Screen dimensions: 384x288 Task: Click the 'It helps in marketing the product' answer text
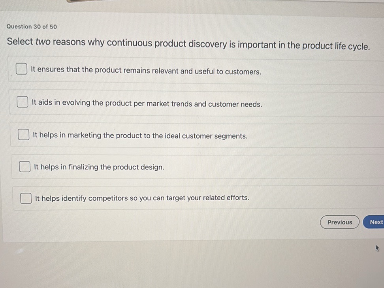click(140, 136)
